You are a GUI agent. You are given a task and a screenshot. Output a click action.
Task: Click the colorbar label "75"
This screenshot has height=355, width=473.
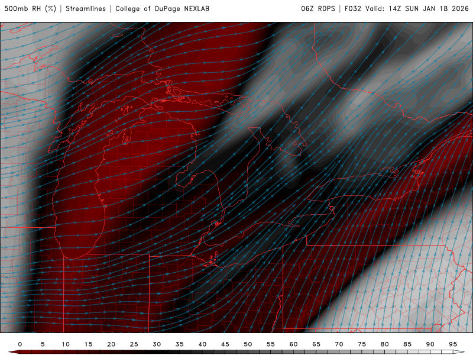(362, 344)
